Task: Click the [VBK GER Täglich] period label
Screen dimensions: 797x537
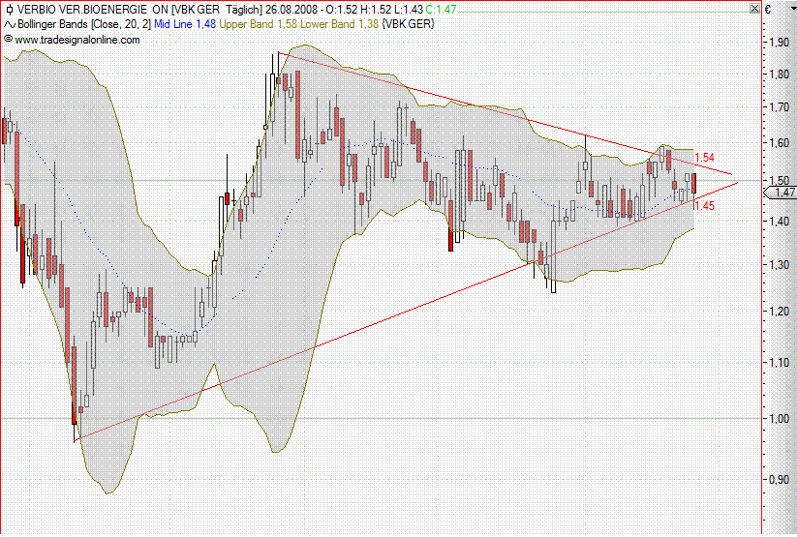Action: click(217, 9)
